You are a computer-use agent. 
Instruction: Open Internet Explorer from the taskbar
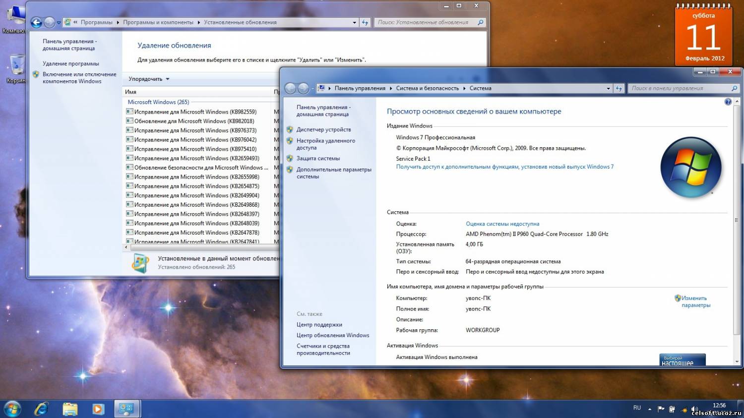click(x=41, y=409)
